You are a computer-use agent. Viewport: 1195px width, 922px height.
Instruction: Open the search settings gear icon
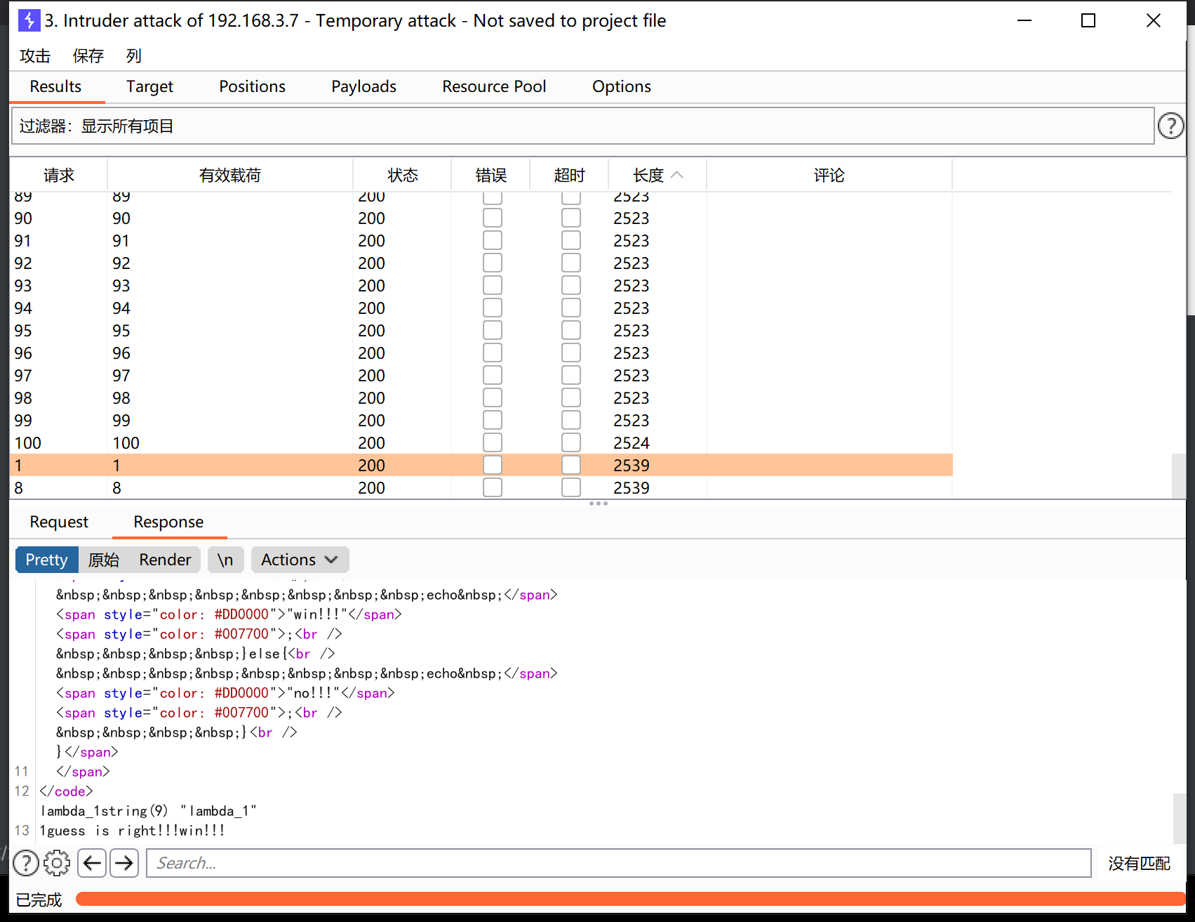point(57,863)
